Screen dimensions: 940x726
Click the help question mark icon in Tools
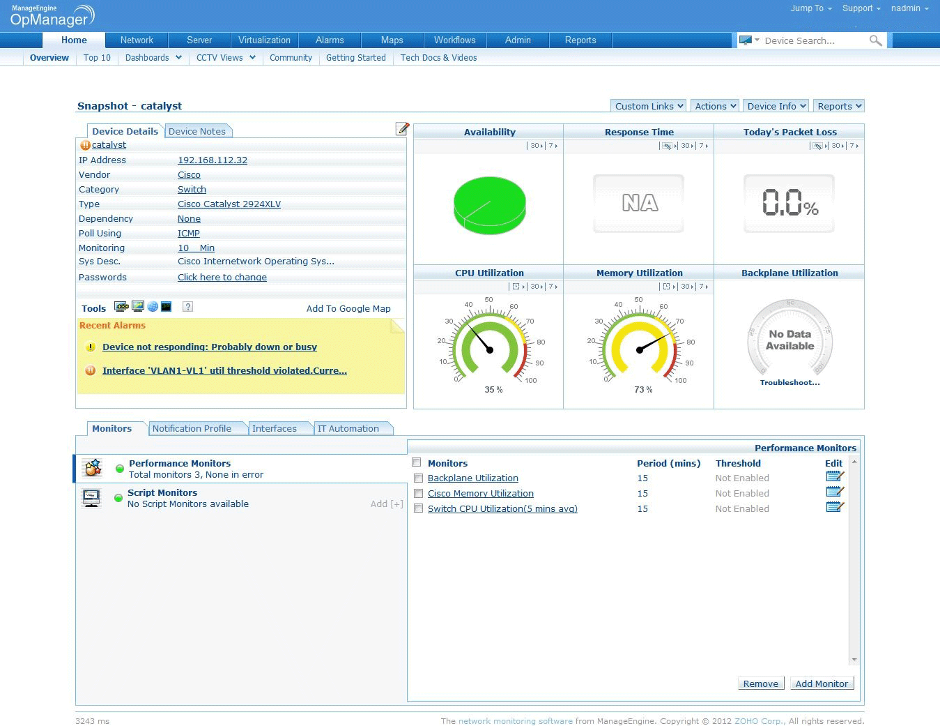coord(187,307)
